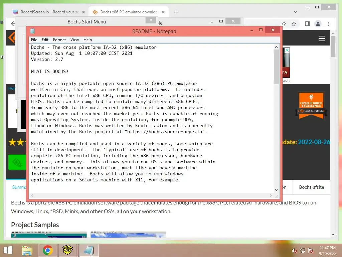Image resolution: width=342 pixels, height=257 pixels.
Task: Open the Edit menu in Notepad
Action: 45,40
